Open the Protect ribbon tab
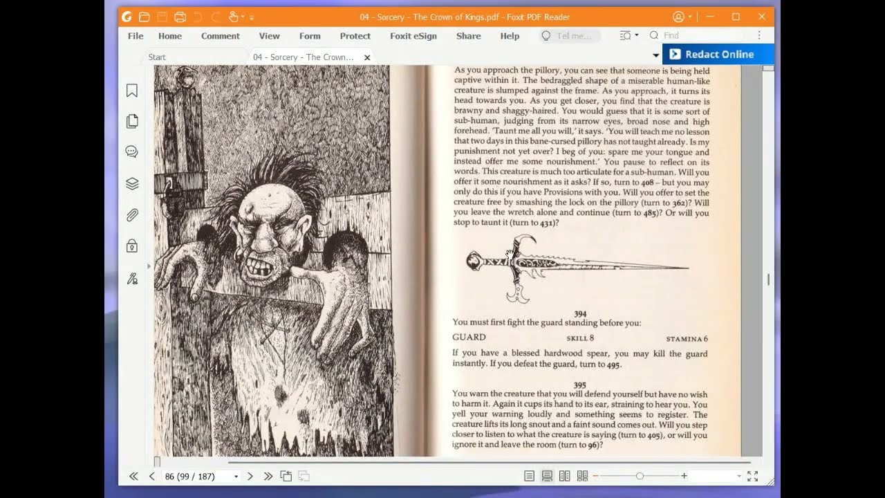 click(355, 36)
